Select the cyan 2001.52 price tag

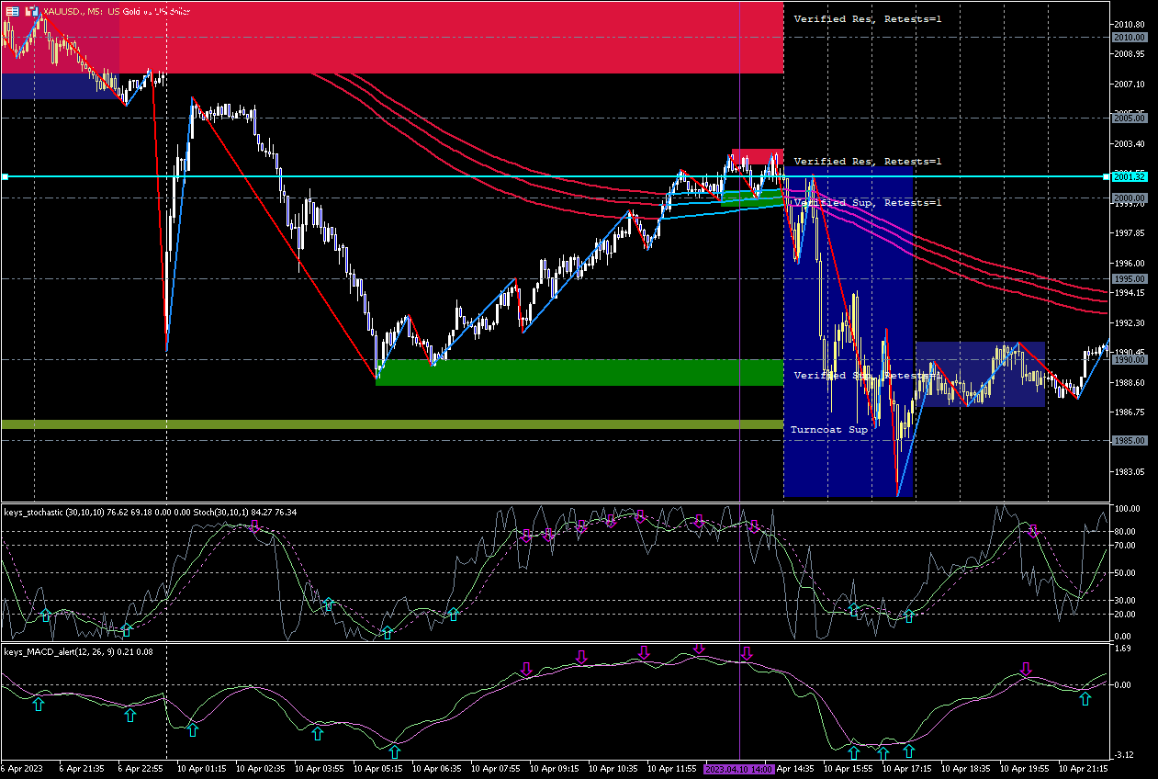point(1129,176)
